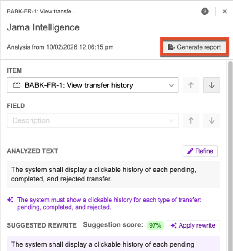Screen dimensions: 233x251
Task: Go to next item with down arrow
Action: pyautogui.click(x=212, y=85)
